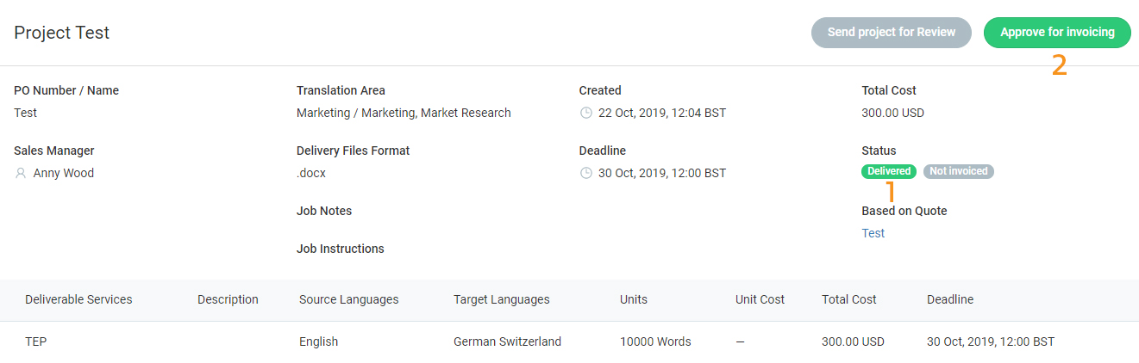Click the Target Languages column header

coord(501,299)
